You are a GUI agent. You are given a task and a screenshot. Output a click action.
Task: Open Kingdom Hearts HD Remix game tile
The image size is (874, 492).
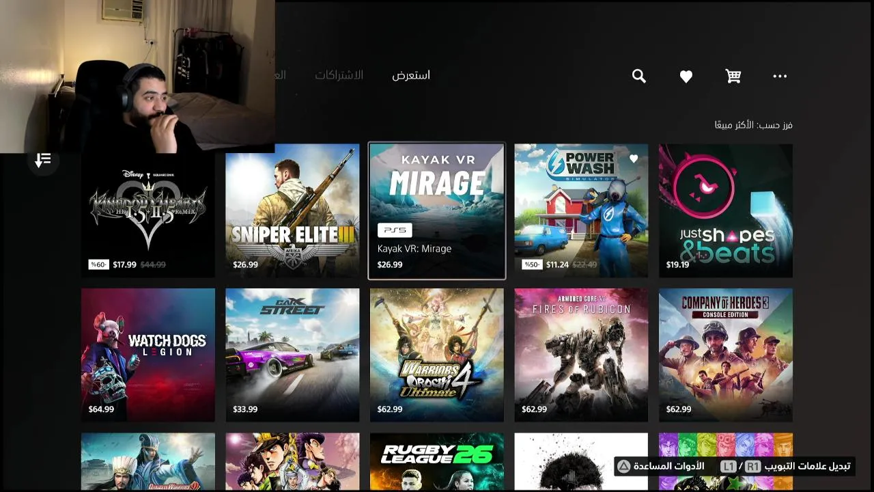click(x=148, y=210)
